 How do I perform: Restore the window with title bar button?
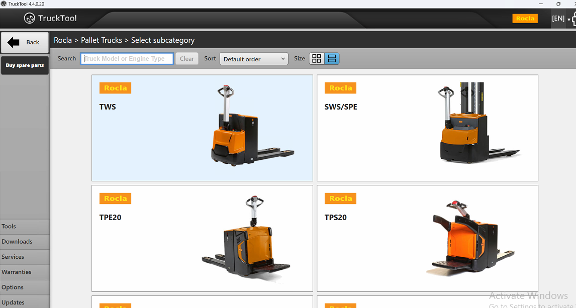point(558,4)
